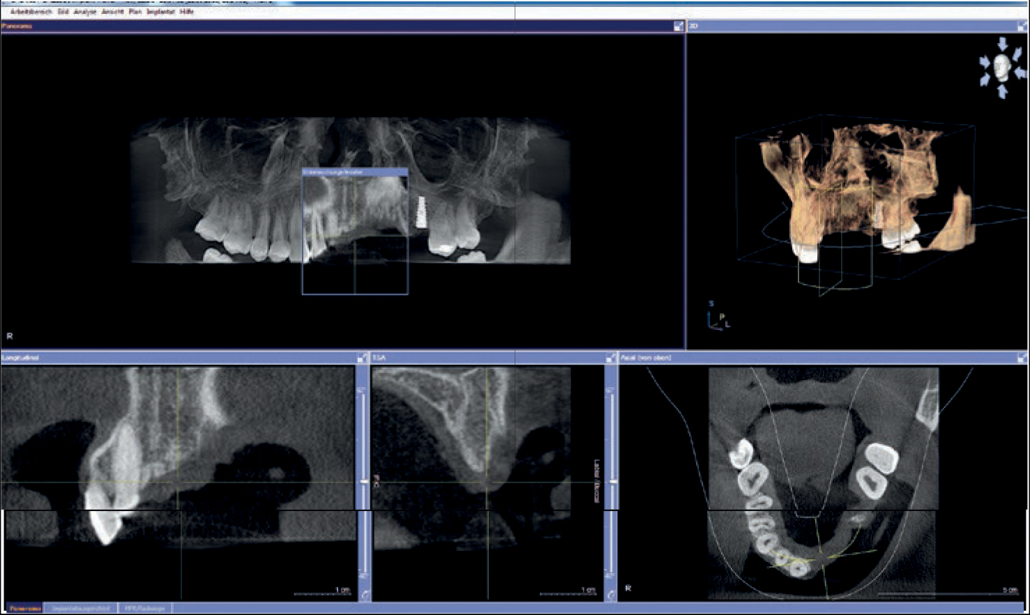Click the right arrow of the head orientation widget
This screenshot has width=1030, height=615.
(1020, 73)
